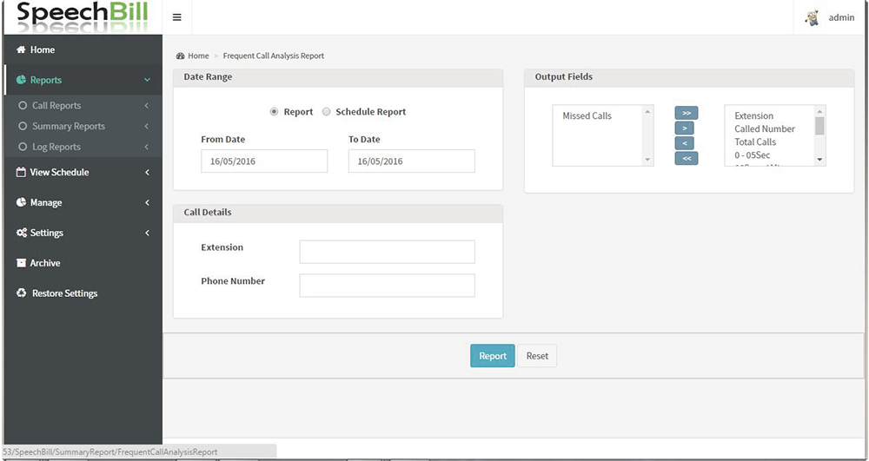Expand the Summary Reports submenu
Viewport: 869px width, 461px height.
pos(68,127)
